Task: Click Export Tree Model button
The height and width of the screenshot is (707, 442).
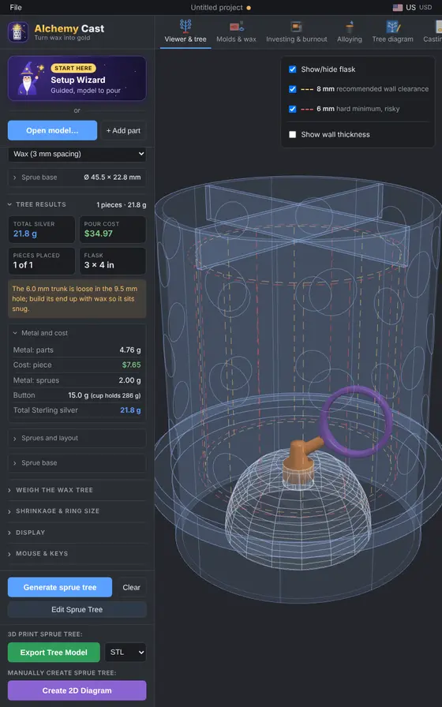Action: [54, 653]
